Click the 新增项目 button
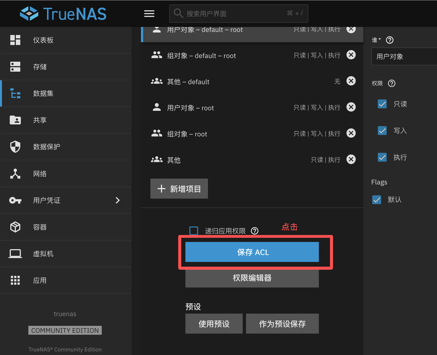This screenshot has width=437, height=355. (179, 189)
